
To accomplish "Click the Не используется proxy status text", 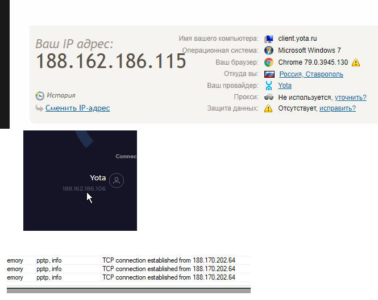I will [x=305, y=98].
